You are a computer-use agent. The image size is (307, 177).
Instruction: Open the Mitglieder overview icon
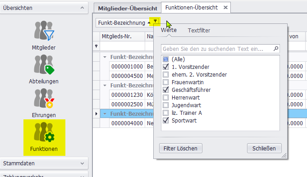pyautogui.click(x=44, y=31)
